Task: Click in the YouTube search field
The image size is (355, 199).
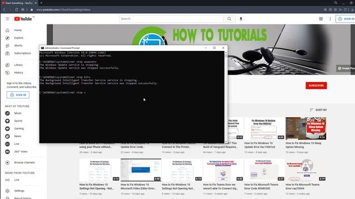Action: click(171, 19)
